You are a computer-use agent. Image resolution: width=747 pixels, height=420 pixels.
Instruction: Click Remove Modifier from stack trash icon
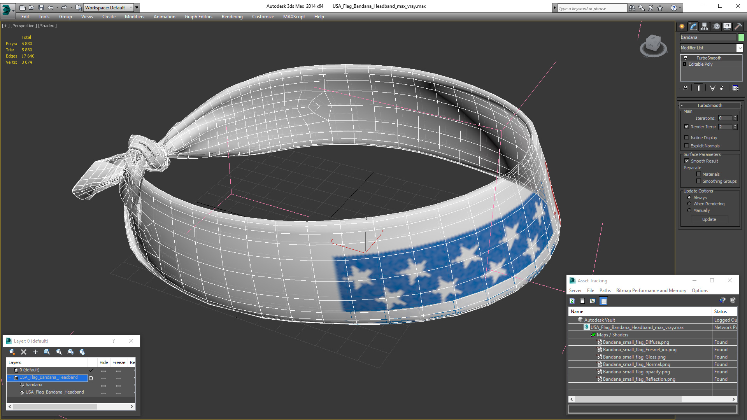click(722, 88)
